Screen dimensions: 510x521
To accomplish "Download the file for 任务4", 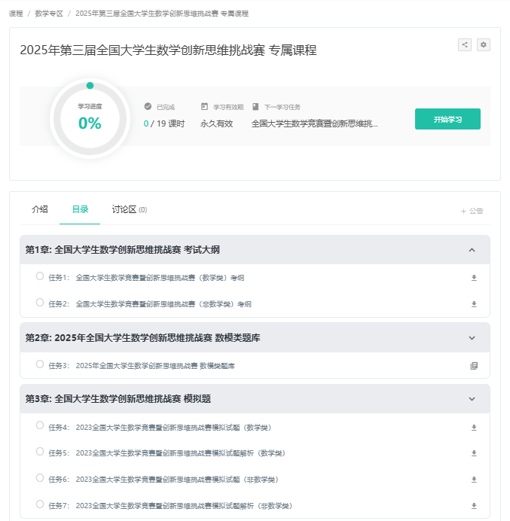I will pyautogui.click(x=474, y=428).
